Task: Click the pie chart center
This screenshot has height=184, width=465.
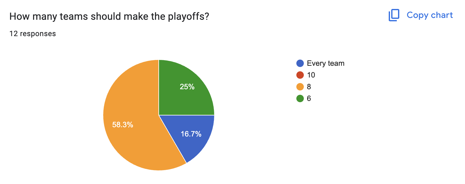Action: pos(158,115)
